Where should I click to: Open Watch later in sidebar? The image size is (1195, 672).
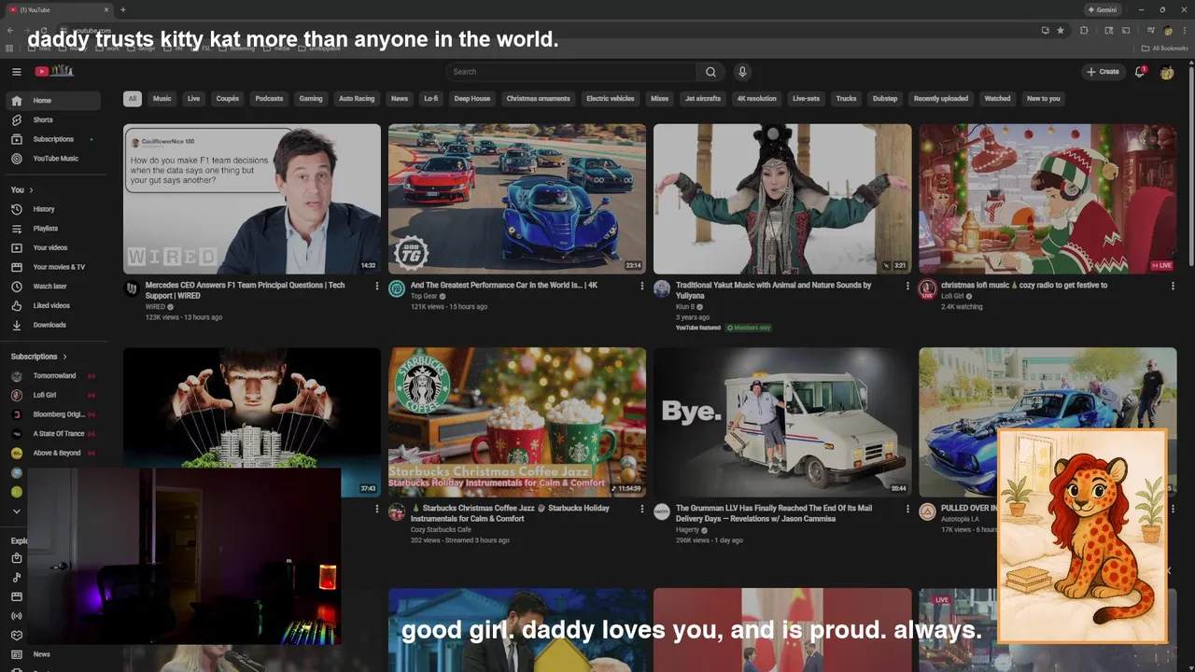pyautogui.click(x=52, y=287)
